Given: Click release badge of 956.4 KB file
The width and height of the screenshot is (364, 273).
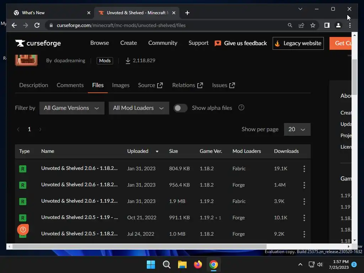Looking at the screenshot, I should pyautogui.click(x=23, y=185).
